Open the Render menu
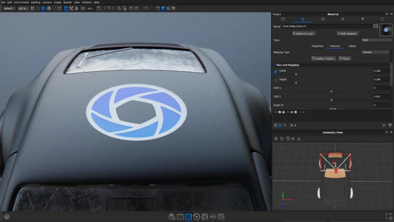The image size is (394, 222). tap(67, 2)
